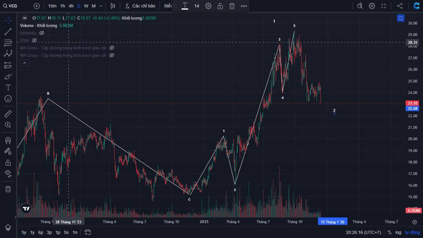Open the emoji and icons tool
423x238 pixels.
point(8,99)
